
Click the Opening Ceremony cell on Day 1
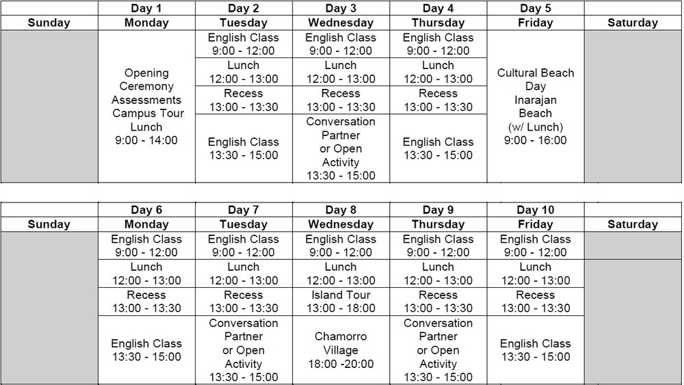click(x=147, y=107)
